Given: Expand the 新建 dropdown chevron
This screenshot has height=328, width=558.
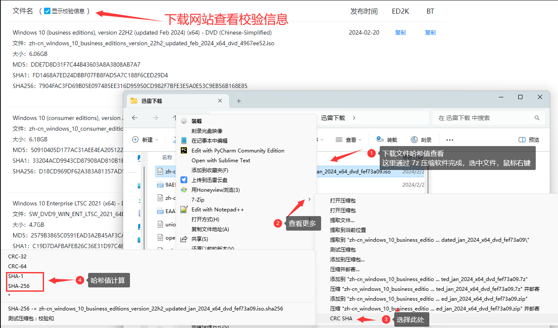Looking at the screenshot, I should [x=156, y=140].
